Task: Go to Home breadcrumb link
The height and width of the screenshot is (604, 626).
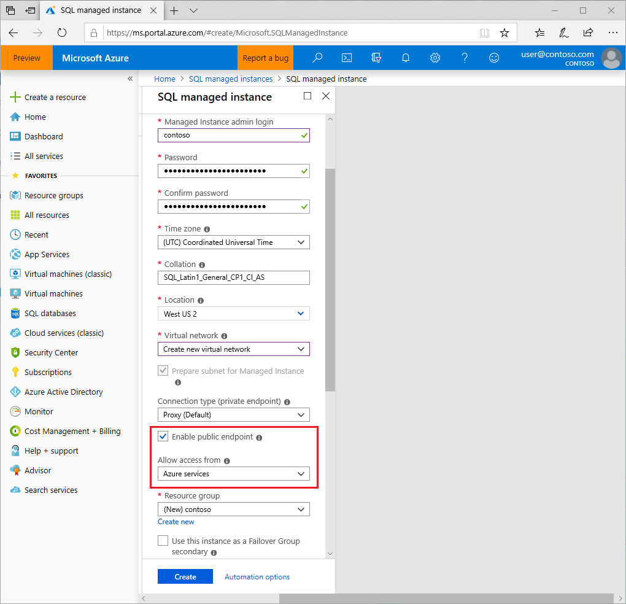Action: point(164,79)
